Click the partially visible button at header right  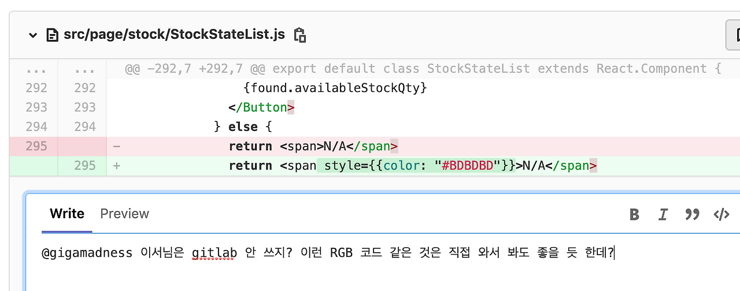[x=733, y=35]
